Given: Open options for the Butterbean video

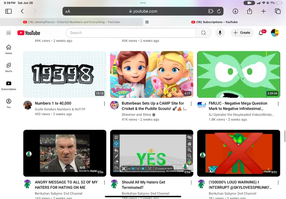Looking at the screenshot, I should click(x=191, y=104).
